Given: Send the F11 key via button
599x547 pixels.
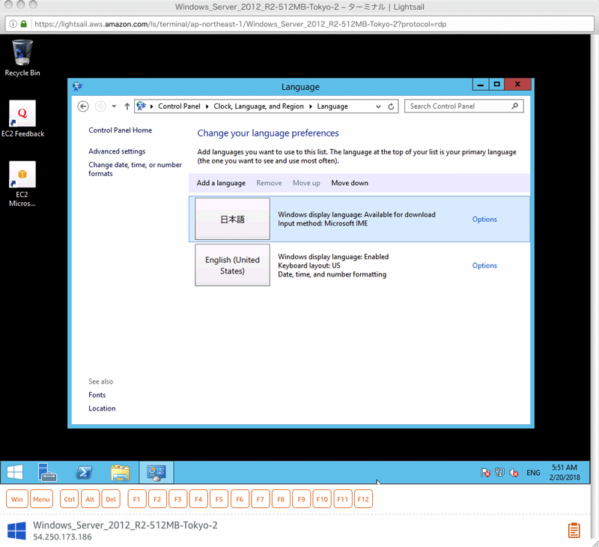Looking at the screenshot, I should pyautogui.click(x=343, y=499).
